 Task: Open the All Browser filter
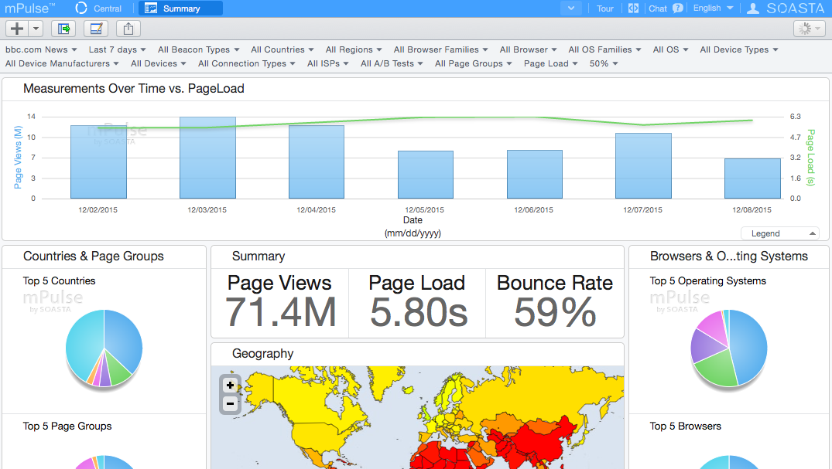coord(528,49)
